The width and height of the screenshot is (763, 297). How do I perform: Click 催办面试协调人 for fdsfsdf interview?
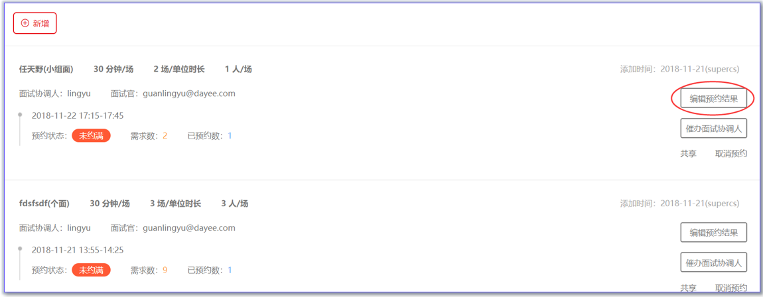pyautogui.click(x=713, y=263)
